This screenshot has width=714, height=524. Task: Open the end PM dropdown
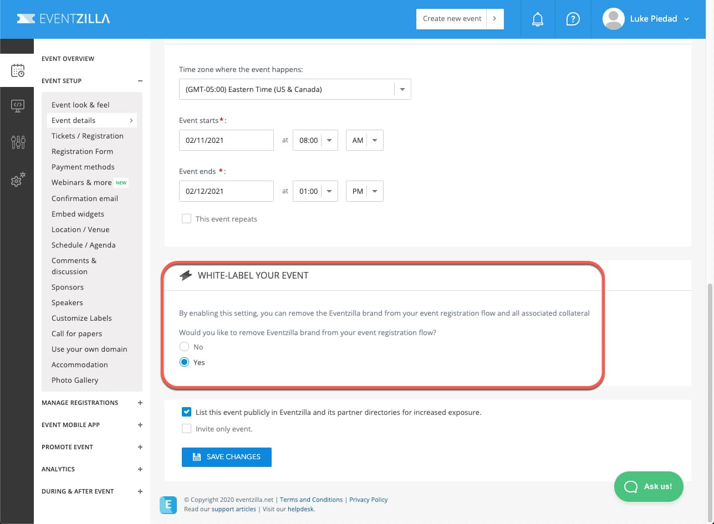[x=364, y=191]
